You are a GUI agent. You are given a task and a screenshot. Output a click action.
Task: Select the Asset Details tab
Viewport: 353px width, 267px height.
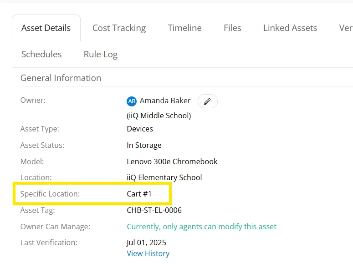(46, 28)
